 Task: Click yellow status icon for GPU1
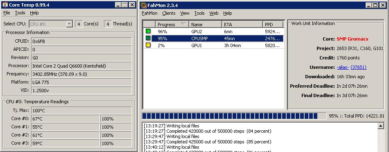[x=148, y=45]
